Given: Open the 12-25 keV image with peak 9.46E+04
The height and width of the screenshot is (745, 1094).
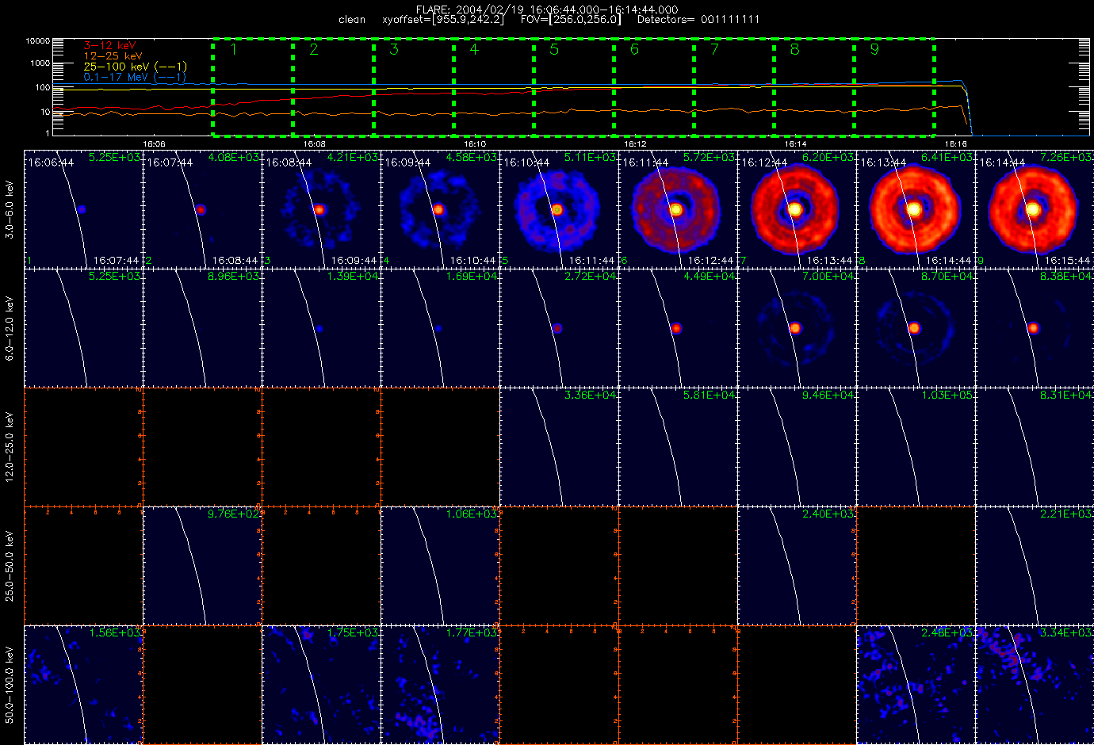Looking at the screenshot, I should (x=798, y=447).
